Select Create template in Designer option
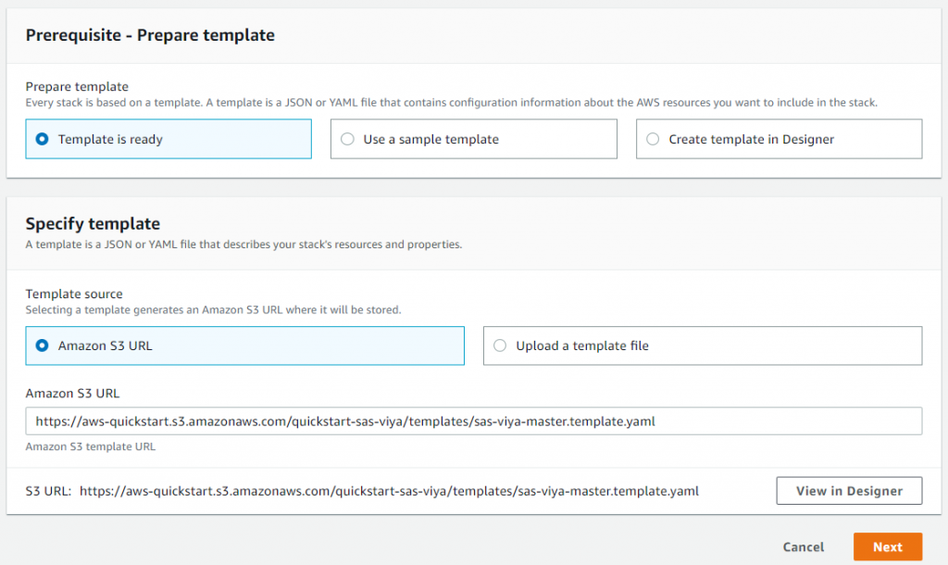Screen dimensions: 948x565 coord(779,139)
